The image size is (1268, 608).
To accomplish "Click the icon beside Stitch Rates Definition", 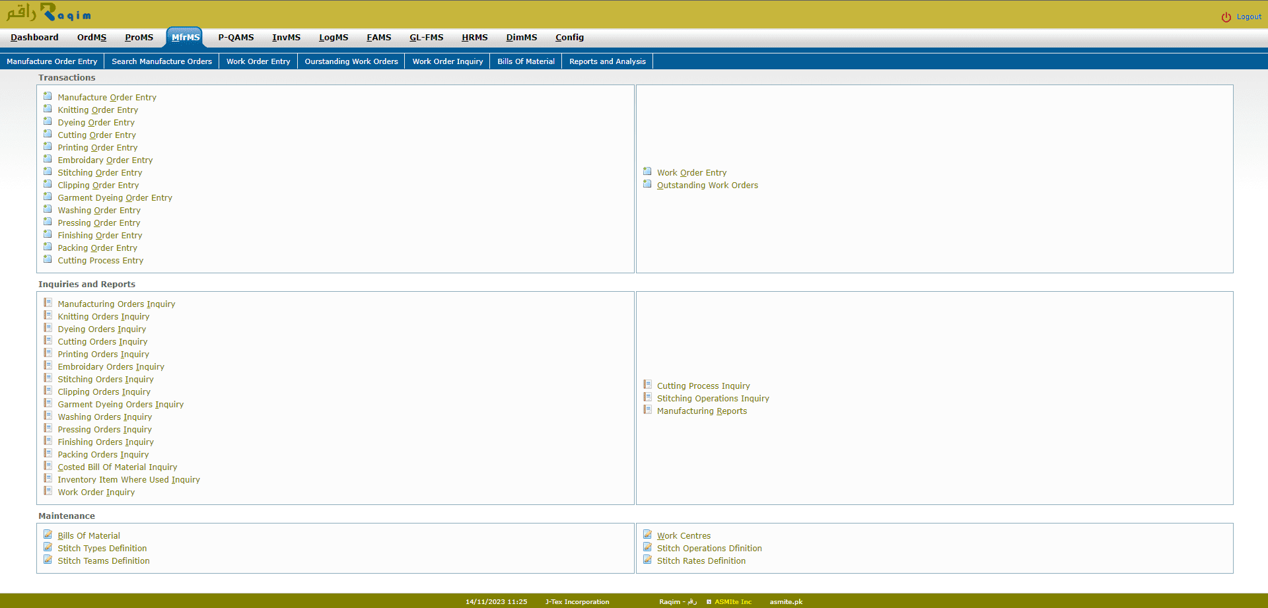I will [647, 560].
